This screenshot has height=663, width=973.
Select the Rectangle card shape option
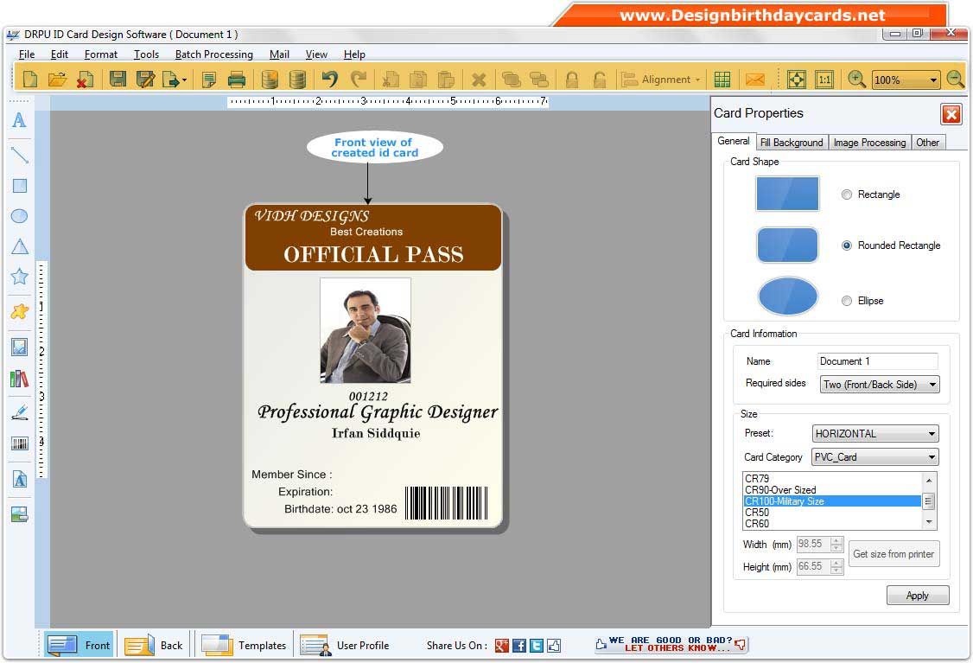click(847, 194)
